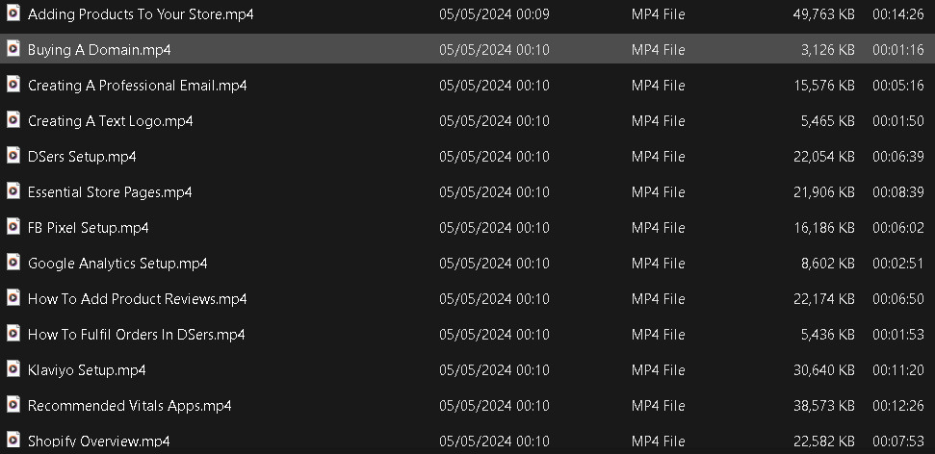Click the 00:01:16 duration in the highlighted row
This screenshot has width=935, height=454.
tap(897, 49)
